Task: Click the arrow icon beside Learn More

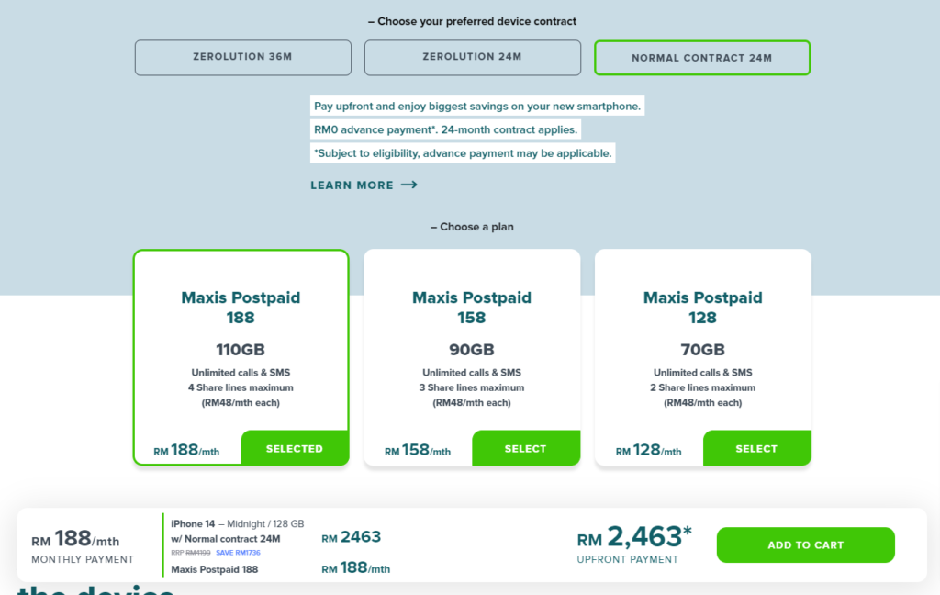Action: [x=409, y=185]
